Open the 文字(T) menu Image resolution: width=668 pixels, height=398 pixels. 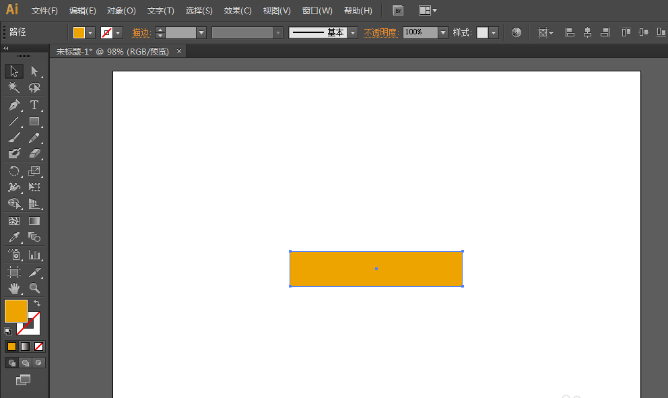(161, 11)
